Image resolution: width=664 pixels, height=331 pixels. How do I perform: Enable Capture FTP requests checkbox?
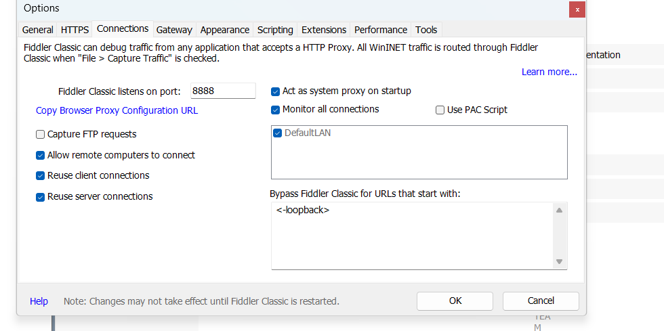pos(41,135)
